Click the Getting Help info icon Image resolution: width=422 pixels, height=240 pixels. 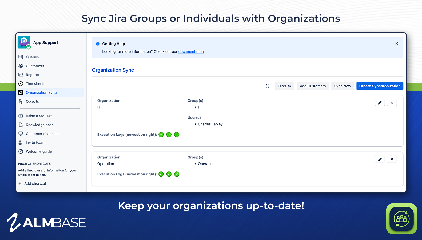tap(98, 44)
